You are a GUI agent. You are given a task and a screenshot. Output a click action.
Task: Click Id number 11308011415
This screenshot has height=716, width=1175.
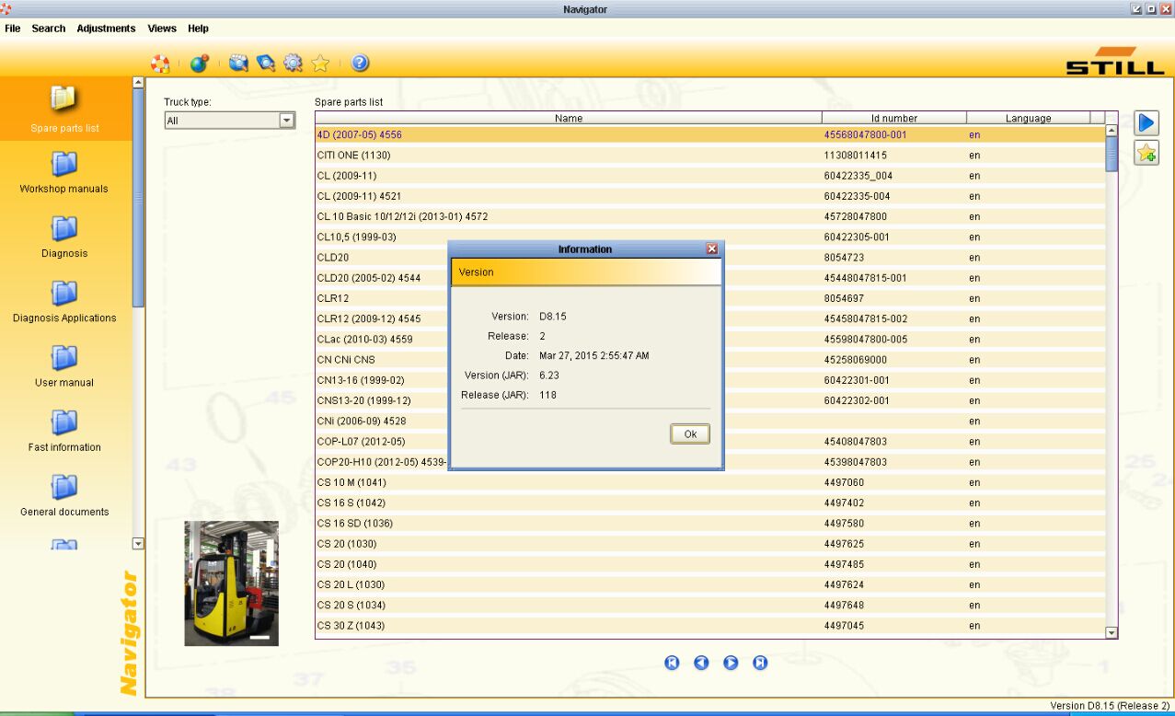(x=856, y=156)
